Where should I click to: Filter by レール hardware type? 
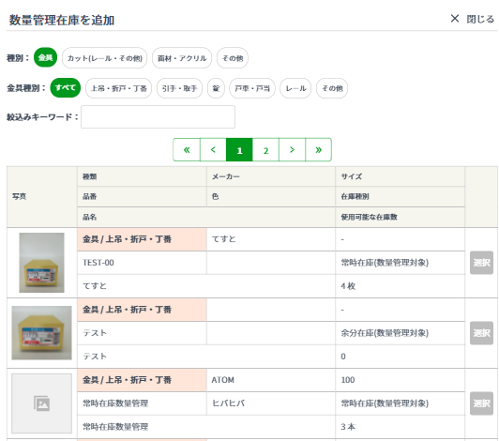[295, 88]
